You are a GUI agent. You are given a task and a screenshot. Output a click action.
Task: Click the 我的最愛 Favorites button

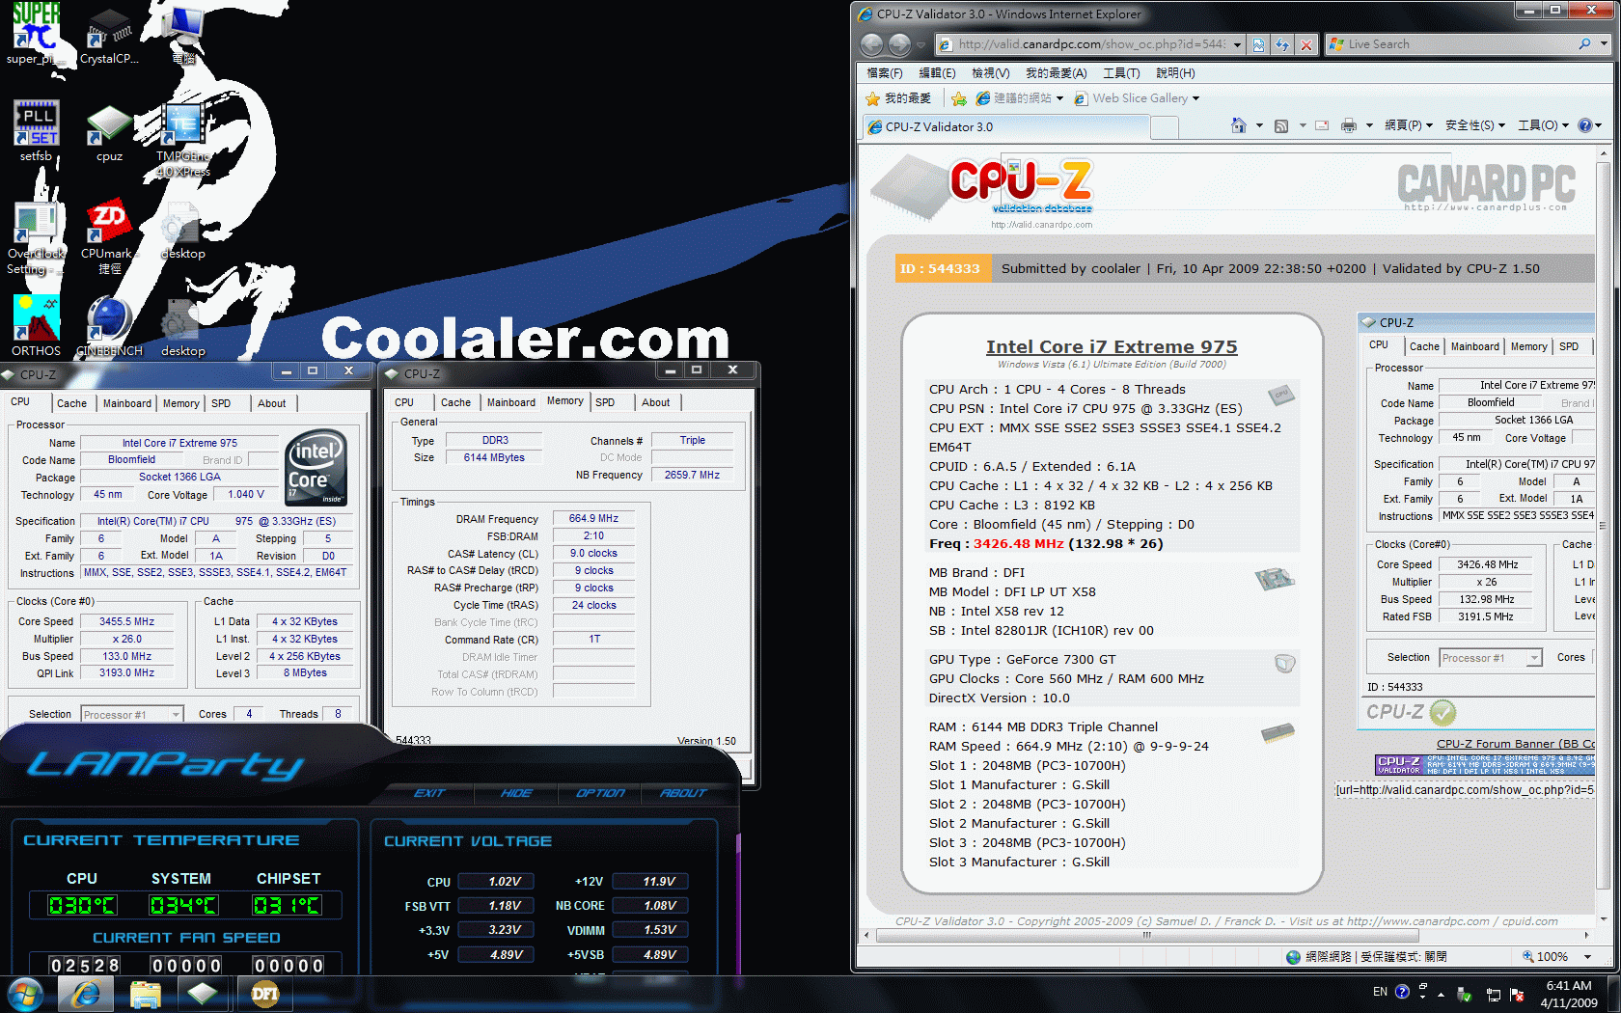899,98
